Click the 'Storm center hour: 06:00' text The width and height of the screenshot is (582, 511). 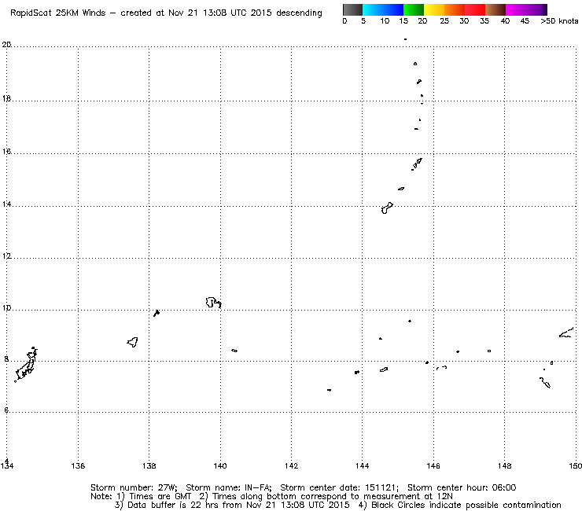[x=462, y=487]
